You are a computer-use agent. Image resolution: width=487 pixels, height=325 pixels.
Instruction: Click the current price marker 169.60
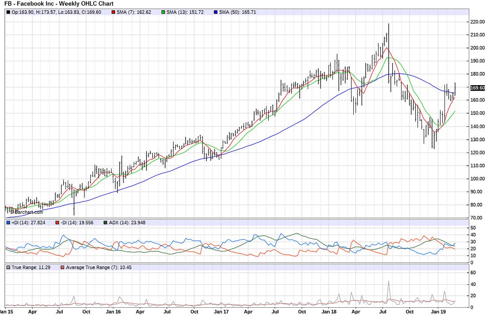[x=477, y=88]
